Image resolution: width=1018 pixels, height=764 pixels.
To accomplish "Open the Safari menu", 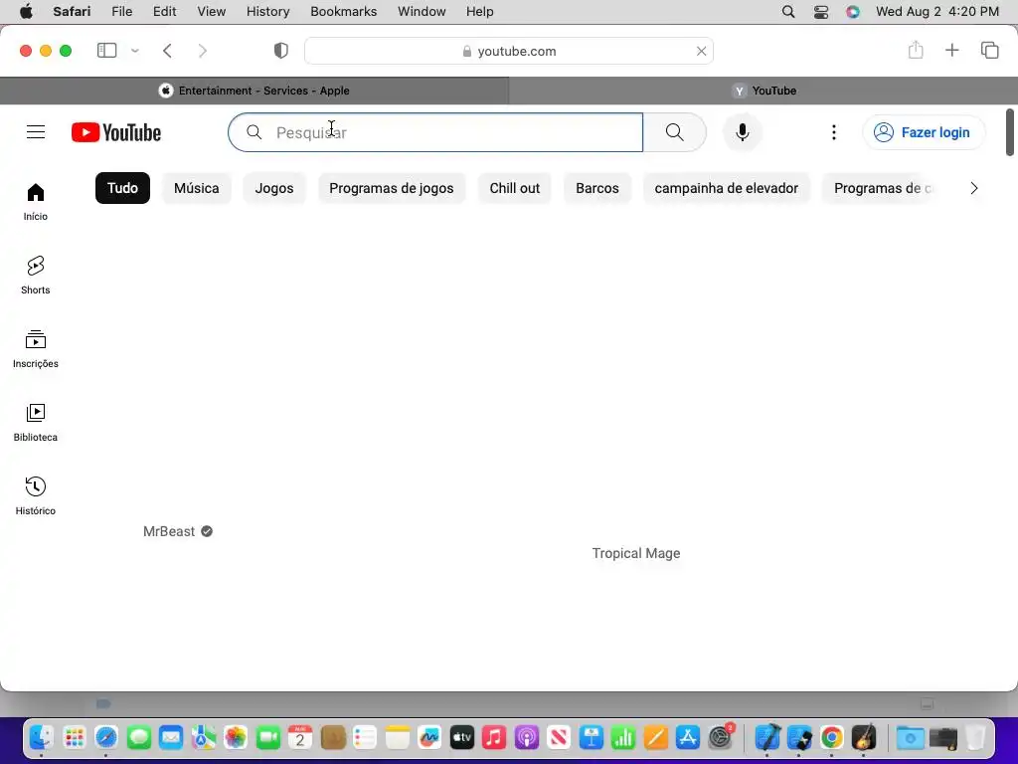I will click(x=72, y=12).
